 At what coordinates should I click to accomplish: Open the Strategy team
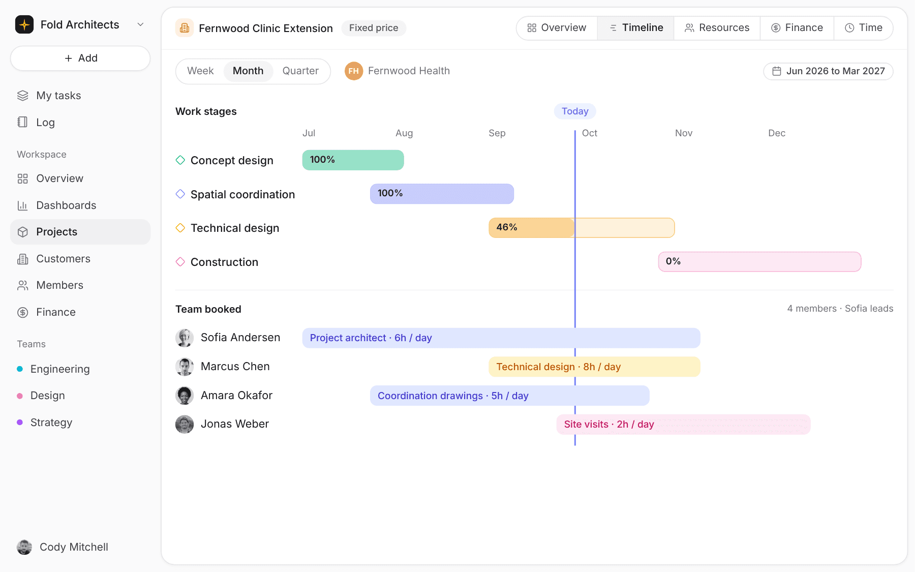point(80,423)
